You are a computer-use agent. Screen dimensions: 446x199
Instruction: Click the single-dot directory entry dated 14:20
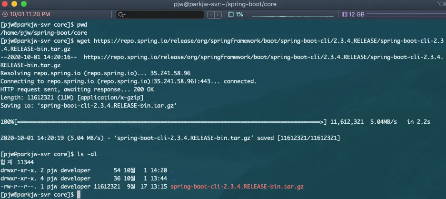[171, 172]
